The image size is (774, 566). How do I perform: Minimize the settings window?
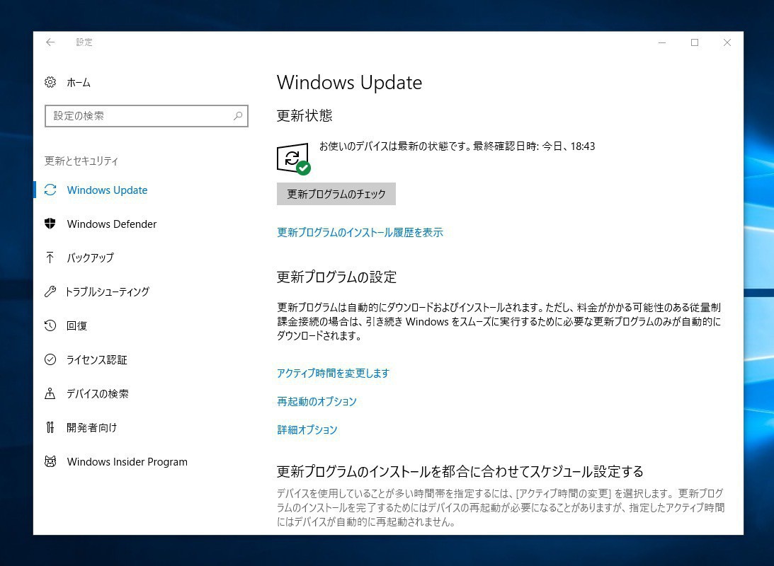pyautogui.click(x=662, y=42)
